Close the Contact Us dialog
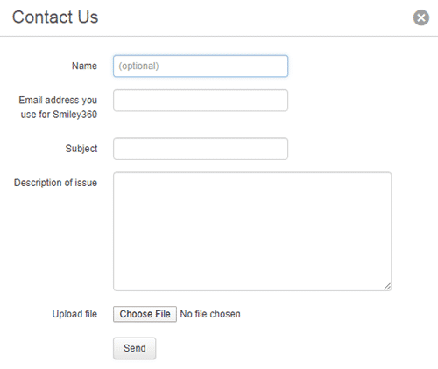Image resolution: width=438 pixels, height=369 pixels. point(421,17)
